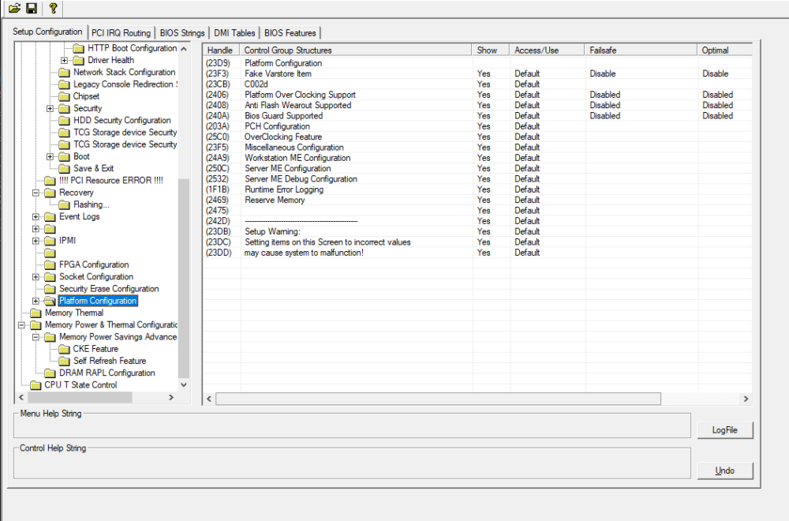Open the DMI Tables tab

pyautogui.click(x=234, y=32)
